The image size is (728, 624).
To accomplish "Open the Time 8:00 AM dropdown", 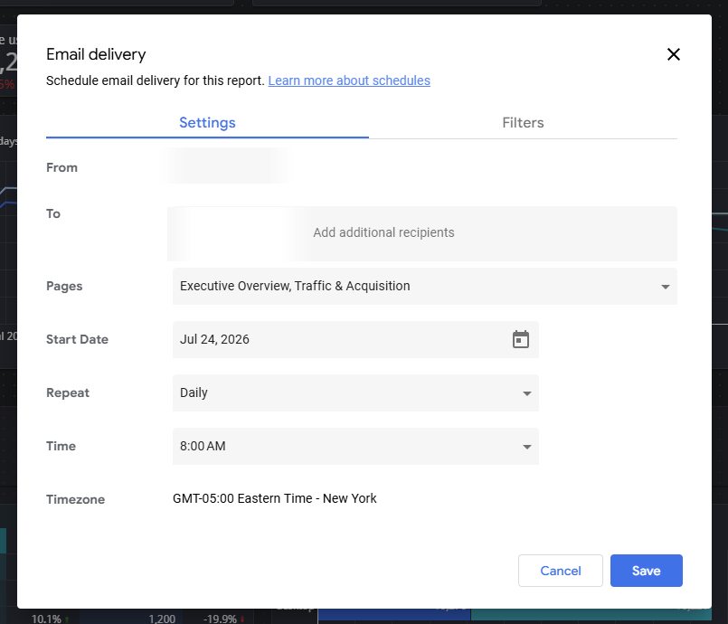I will coord(355,446).
